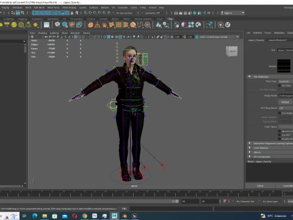
Task: Open viewport Shading menu
Action: coord(42,33)
